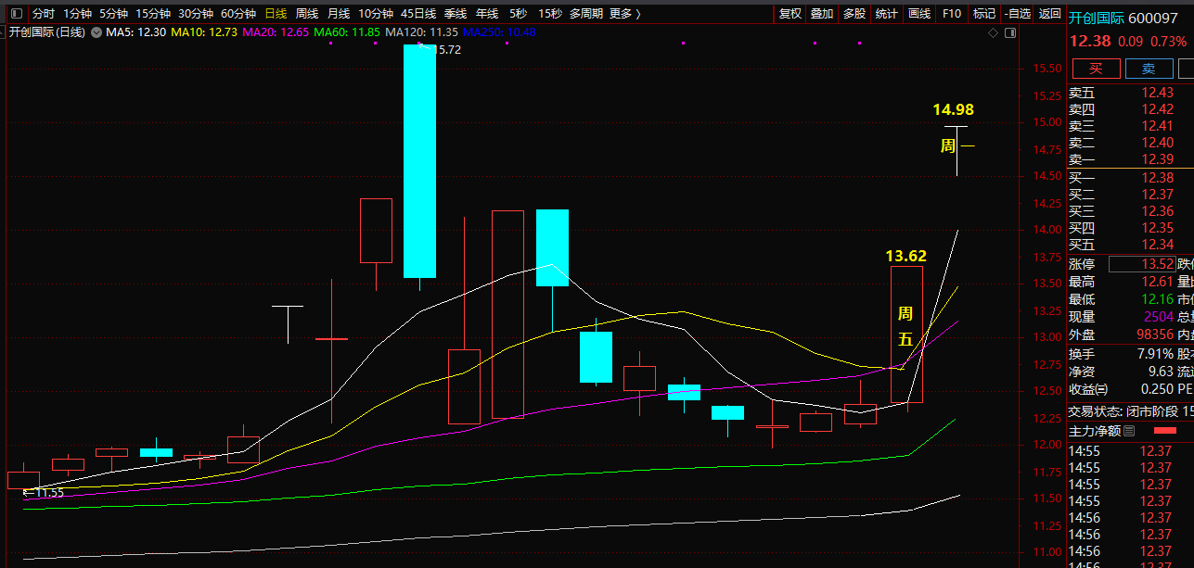Click the 返回 back button
This screenshot has width=1194, height=568.
coord(1049,14)
